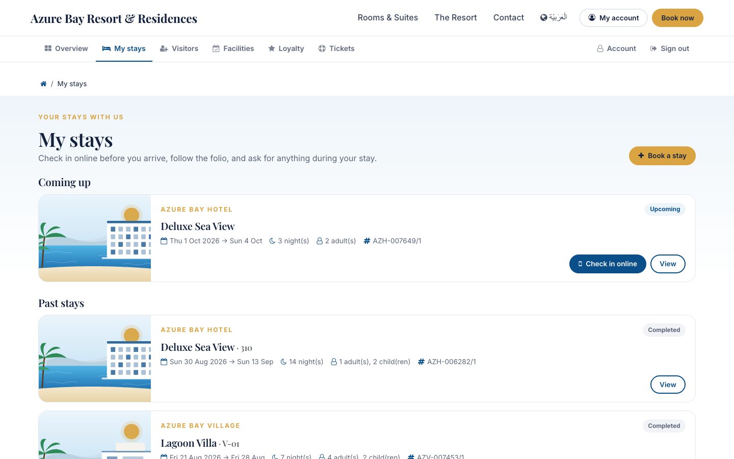Switch language to Arabic
734x459 pixels.
[x=554, y=17]
